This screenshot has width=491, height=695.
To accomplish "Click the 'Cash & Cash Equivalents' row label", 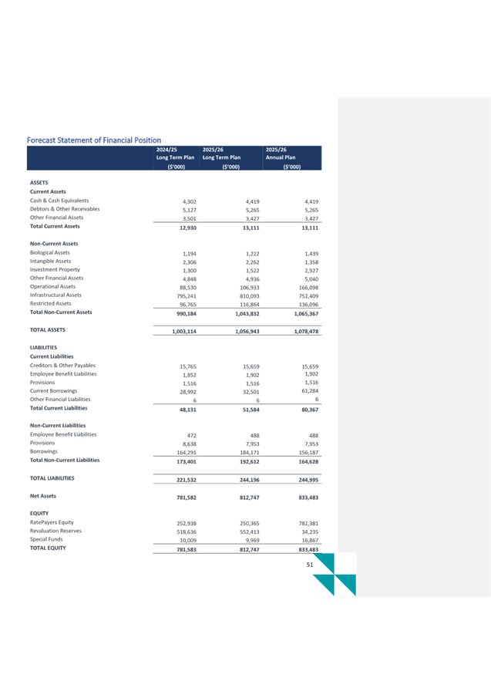I will [59, 201].
